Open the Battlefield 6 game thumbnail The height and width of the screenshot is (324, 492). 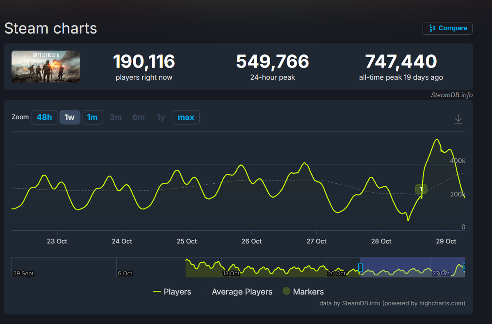(46, 66)
